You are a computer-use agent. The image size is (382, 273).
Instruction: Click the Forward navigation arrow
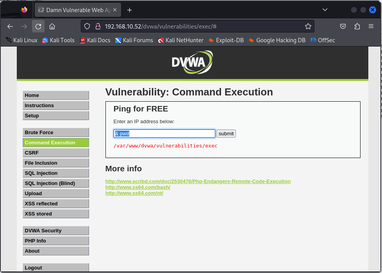(24, 26)
